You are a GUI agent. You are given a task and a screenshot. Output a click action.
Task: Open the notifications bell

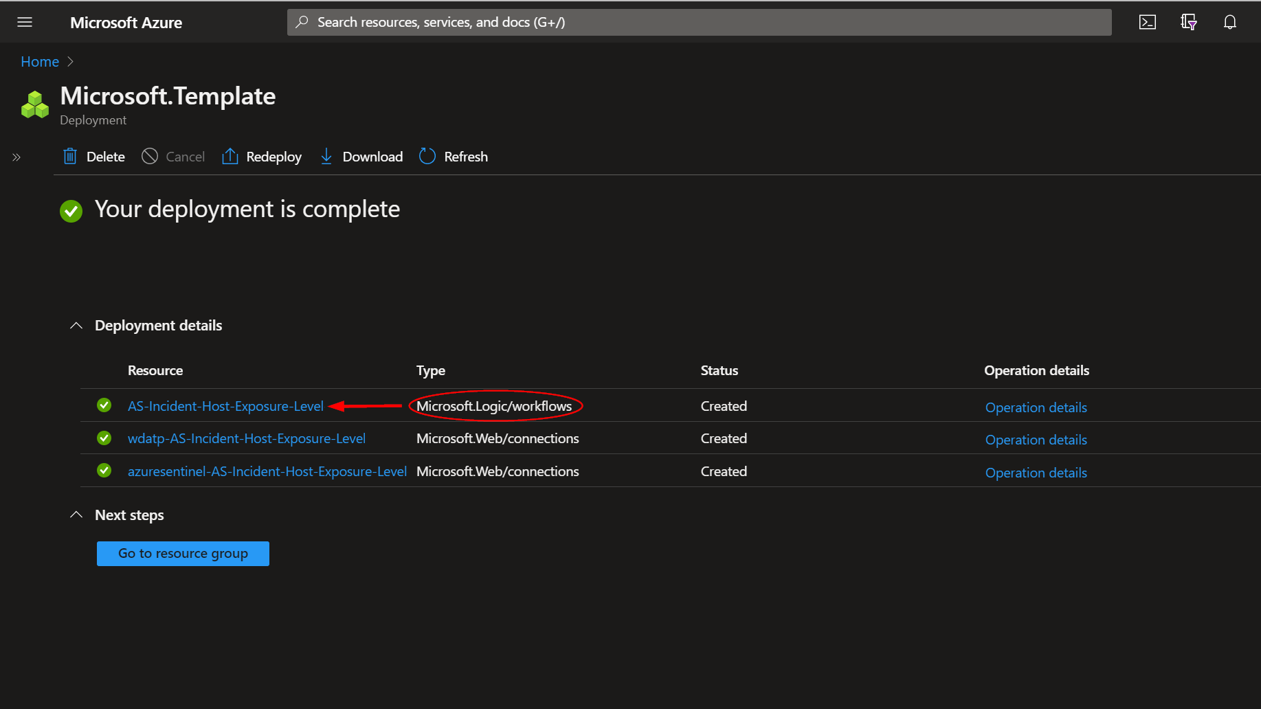pyautogui.click(x=1230, y=22)
